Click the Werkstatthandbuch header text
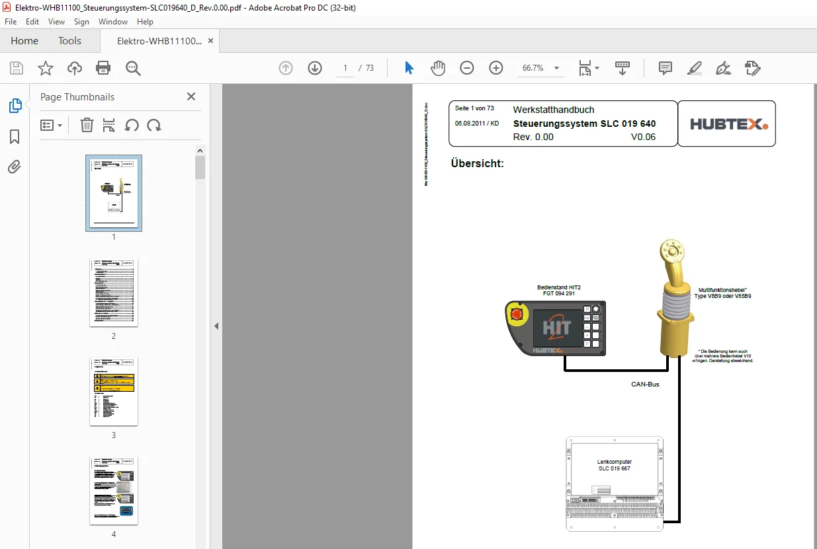817x549 pixels. click(554, 110)
